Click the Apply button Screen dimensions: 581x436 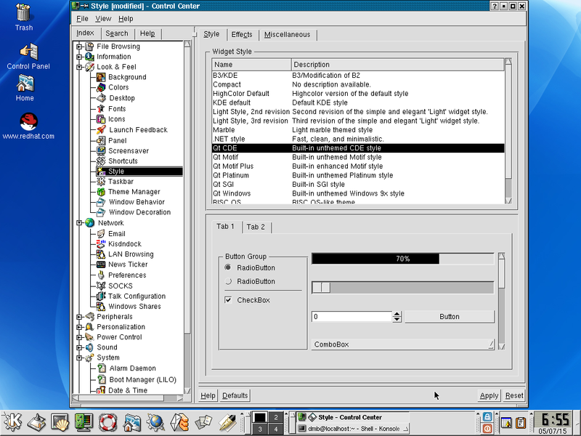coord(489,395)
